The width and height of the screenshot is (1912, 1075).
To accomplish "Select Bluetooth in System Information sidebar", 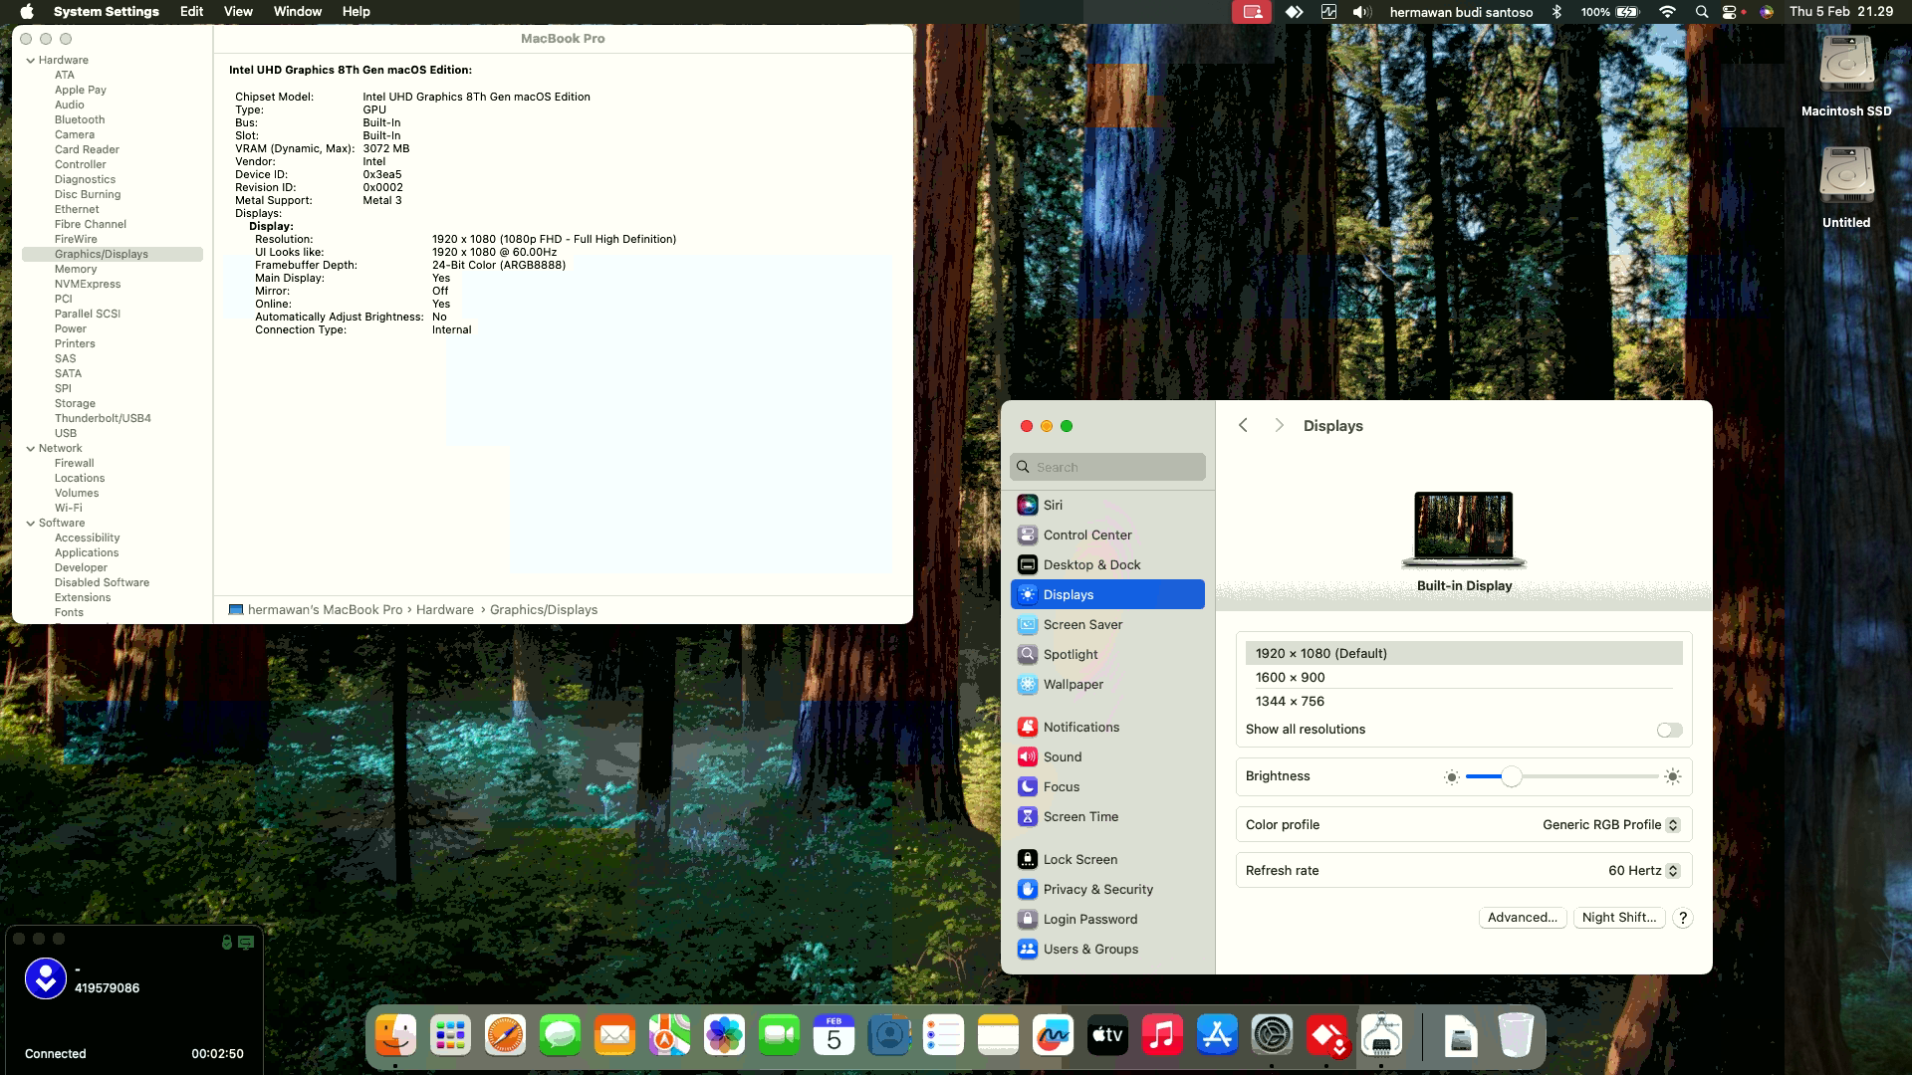I will point(80,119).
